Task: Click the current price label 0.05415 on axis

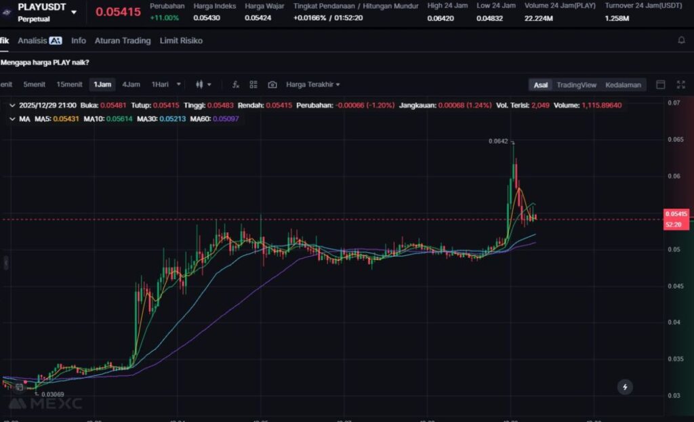Action: click(676, 214)
